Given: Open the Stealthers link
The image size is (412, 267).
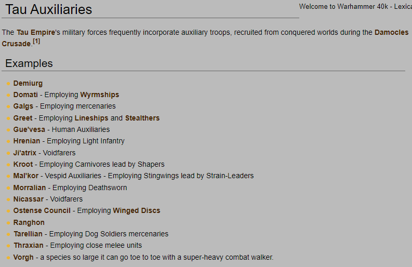Looking at the screenshot, I should (142, 118).
